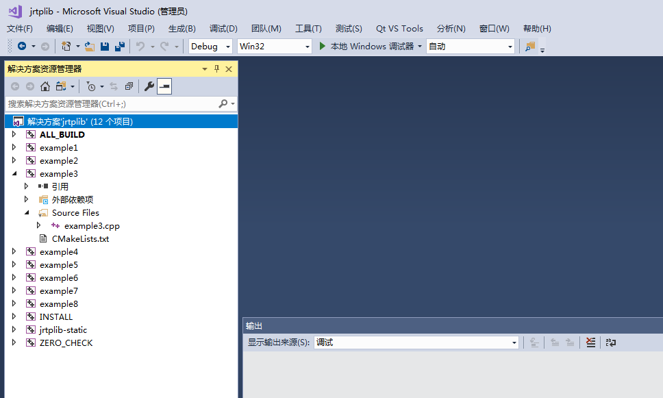The height and width of the screenshot is (398, 663).
Task: Open the 编辑(E) menu
Action: (60, 28)
